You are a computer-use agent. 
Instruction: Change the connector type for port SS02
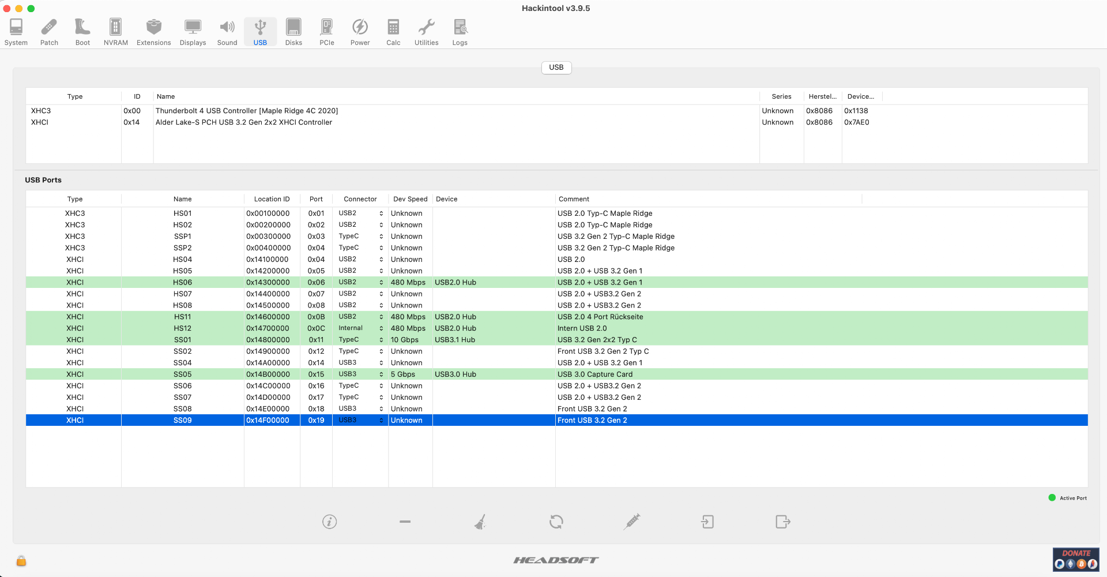[x=360, y=351]
